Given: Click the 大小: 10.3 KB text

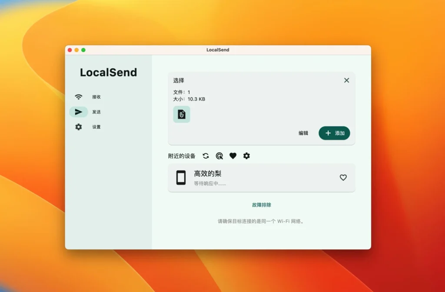Looking at the screenshot, I should (x=189, y=99).
